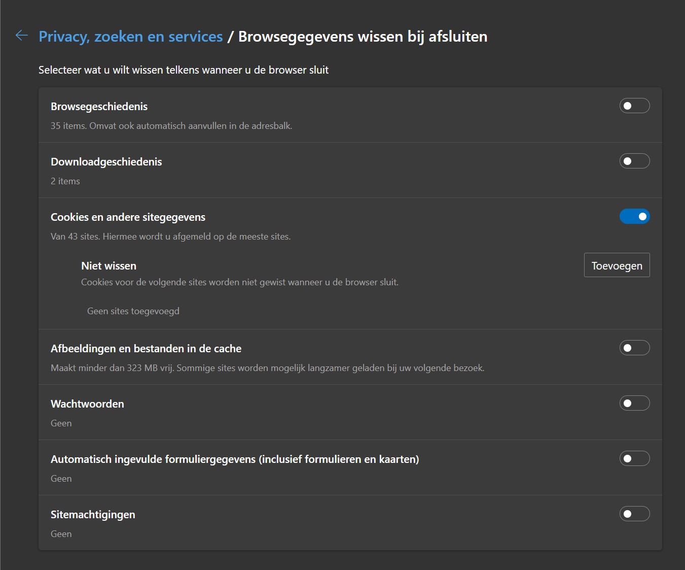
Task: Open the Privacy, zoeken en services page
Action: coord(130,36)
